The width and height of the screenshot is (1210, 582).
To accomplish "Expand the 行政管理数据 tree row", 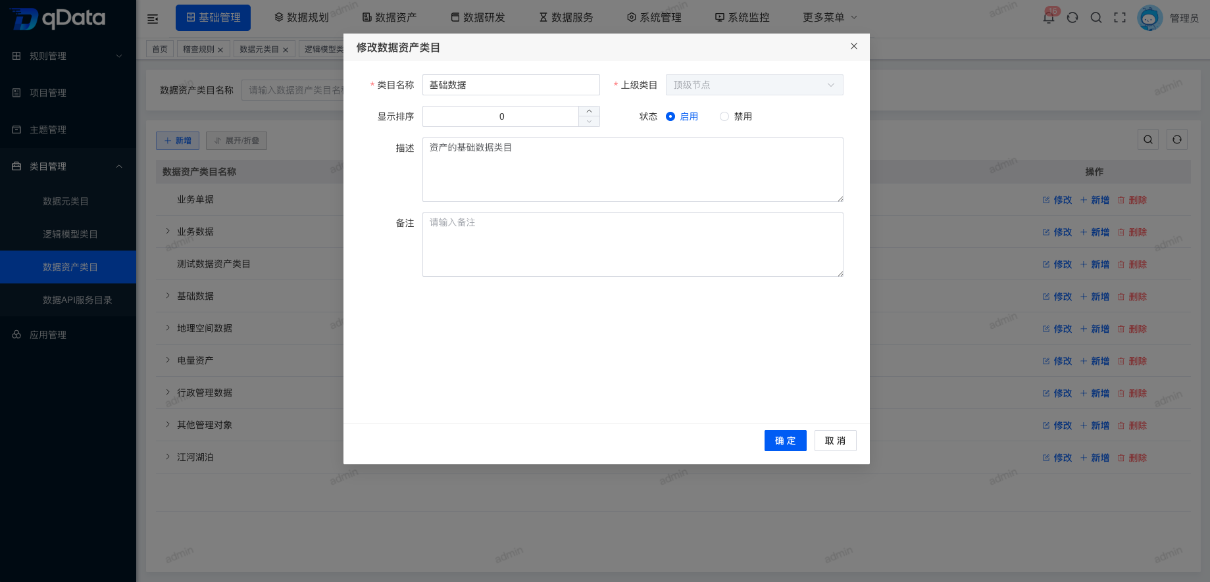I will (x=168, y=392).
